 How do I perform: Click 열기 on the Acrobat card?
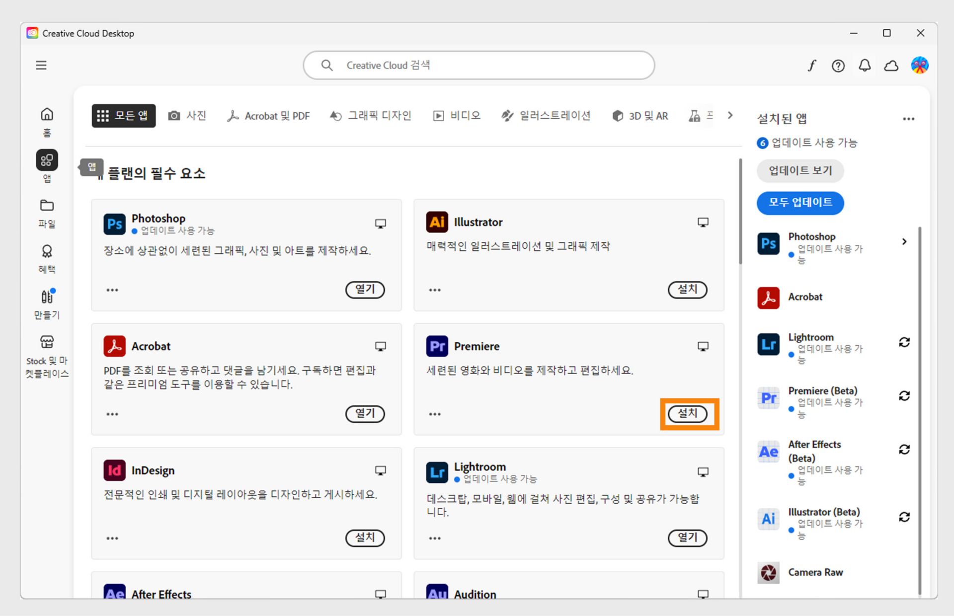coord(365,414)
